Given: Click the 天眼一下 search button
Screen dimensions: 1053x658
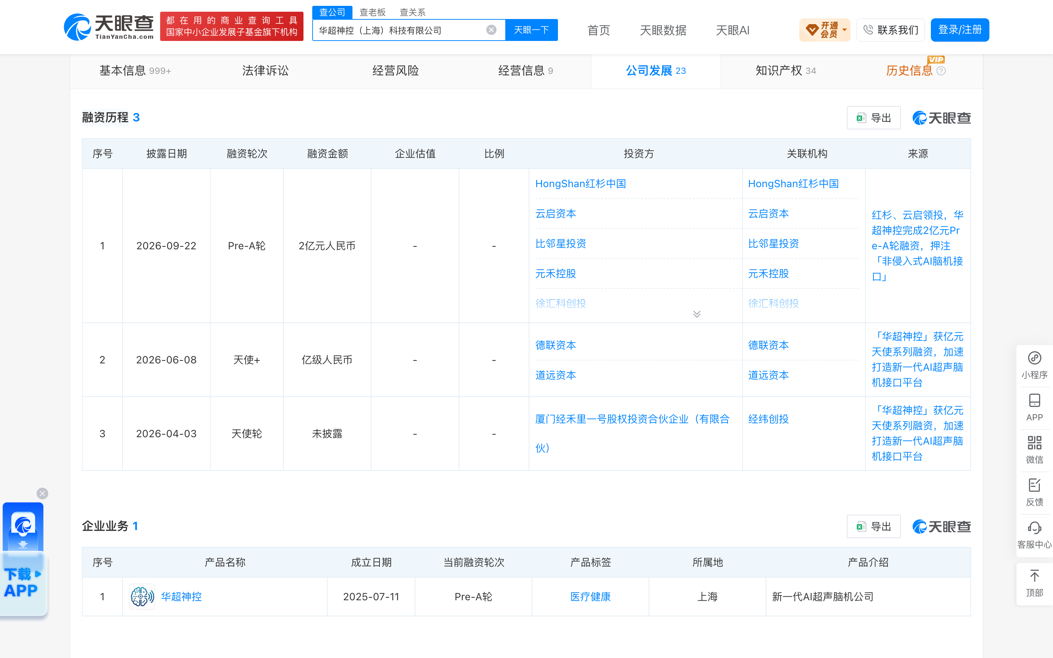Looking at the screenshot, I should tap(531, 30).
